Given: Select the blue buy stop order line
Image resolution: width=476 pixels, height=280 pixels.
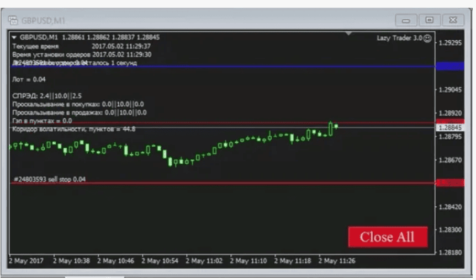Looking at the screenshot, I should [x=223, y=66].
